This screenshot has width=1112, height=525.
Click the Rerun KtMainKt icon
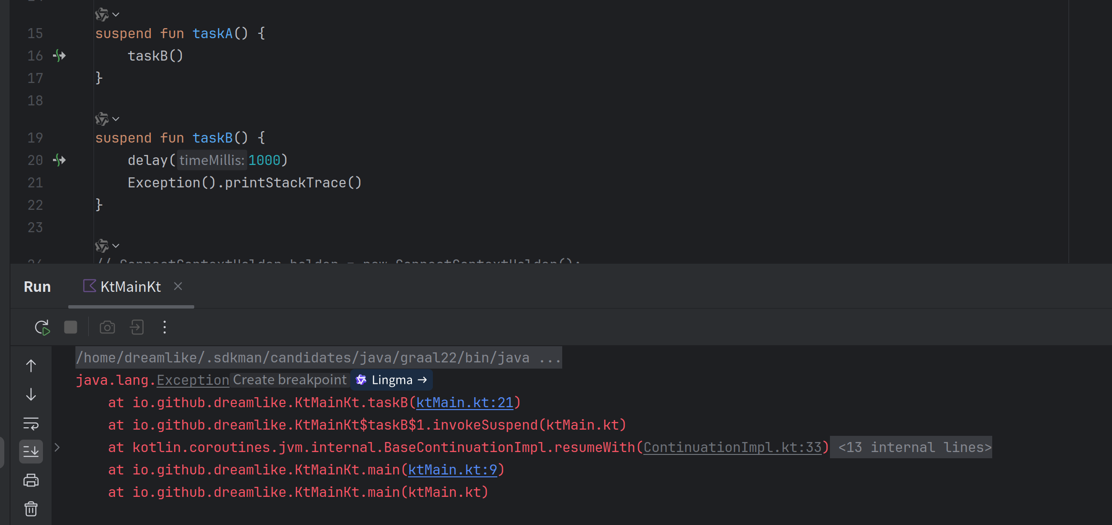[42, 328]
